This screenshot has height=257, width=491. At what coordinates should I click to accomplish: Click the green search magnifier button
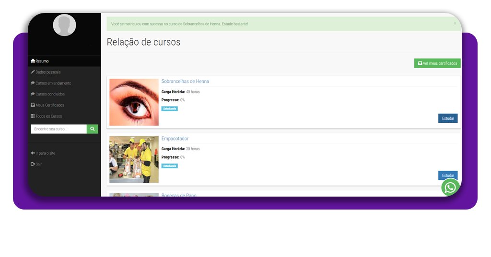pos(93,129)
